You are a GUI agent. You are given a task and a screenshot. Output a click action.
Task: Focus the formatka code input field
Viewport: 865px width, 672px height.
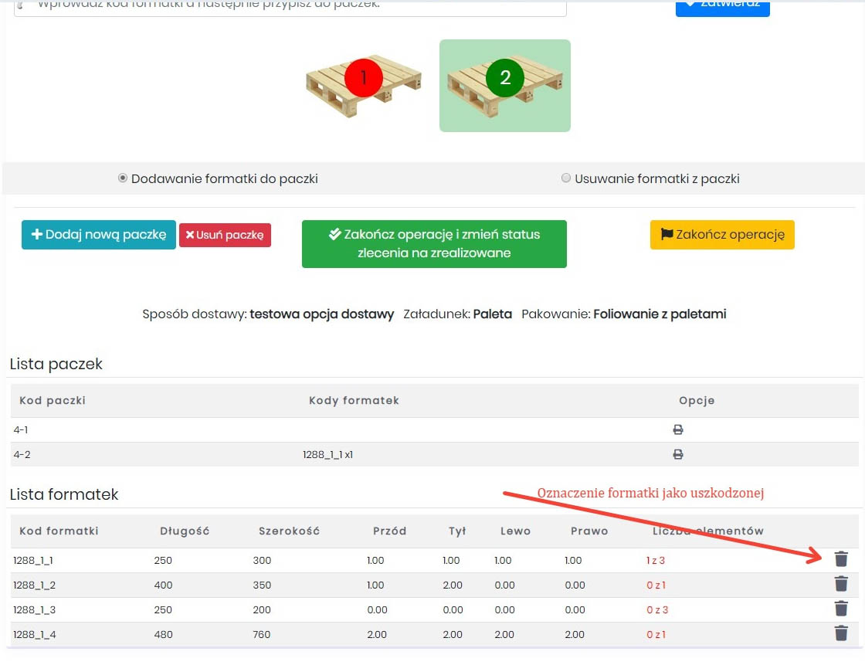point(290,6)
